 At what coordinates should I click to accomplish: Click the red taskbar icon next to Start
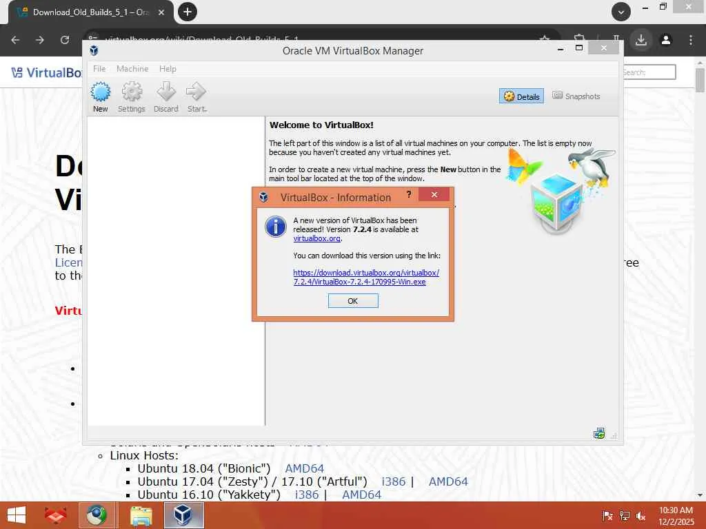(55, 515)
